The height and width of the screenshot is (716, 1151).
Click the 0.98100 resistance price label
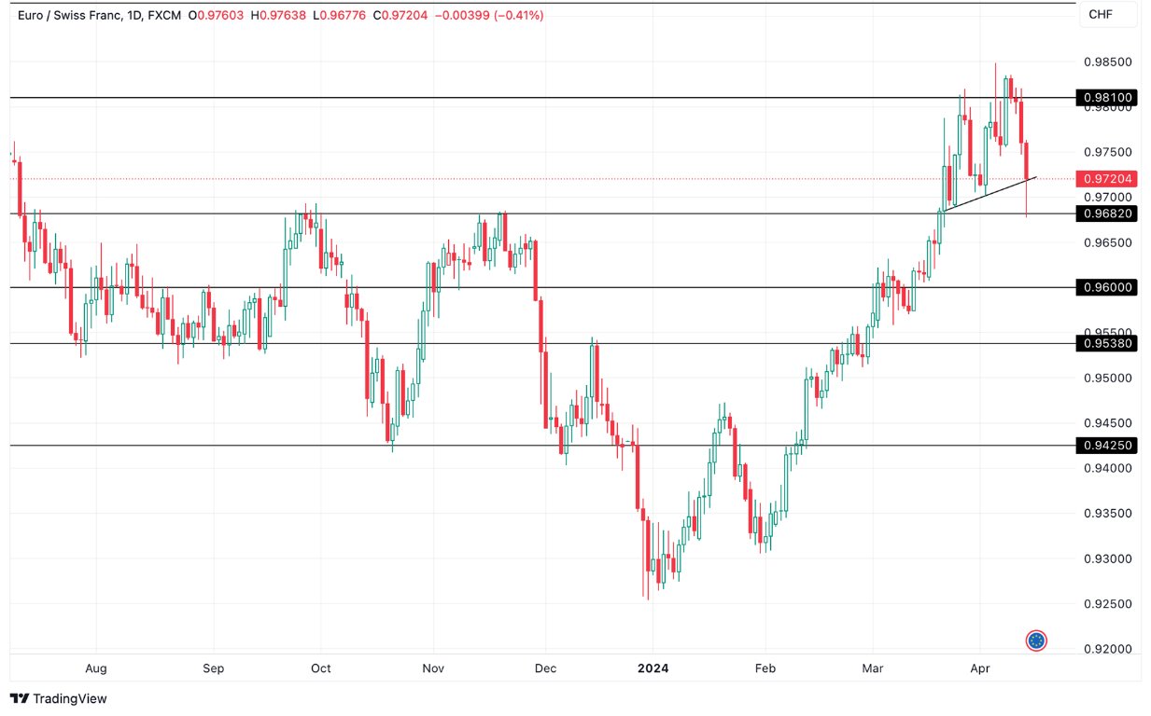[x=1105, y=97]
